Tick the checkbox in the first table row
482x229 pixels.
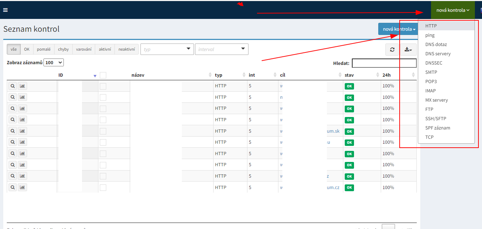coord(103,86)
